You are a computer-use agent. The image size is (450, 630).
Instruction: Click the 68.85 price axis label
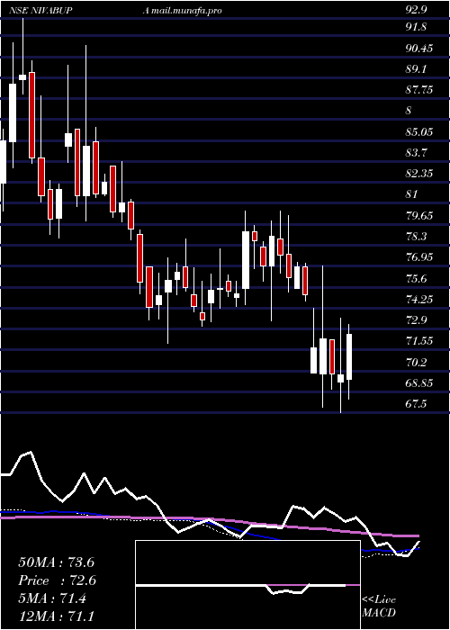click(419, 382)
